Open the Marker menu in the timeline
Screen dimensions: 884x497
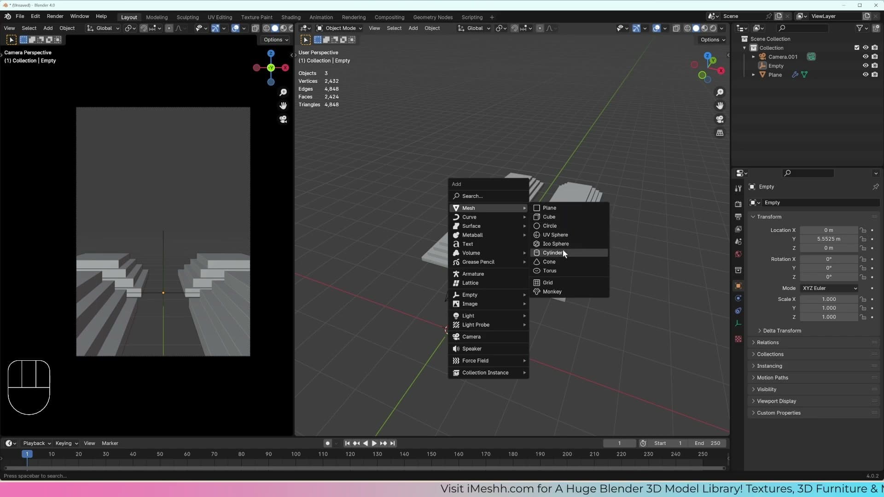[x=110, y=443]
